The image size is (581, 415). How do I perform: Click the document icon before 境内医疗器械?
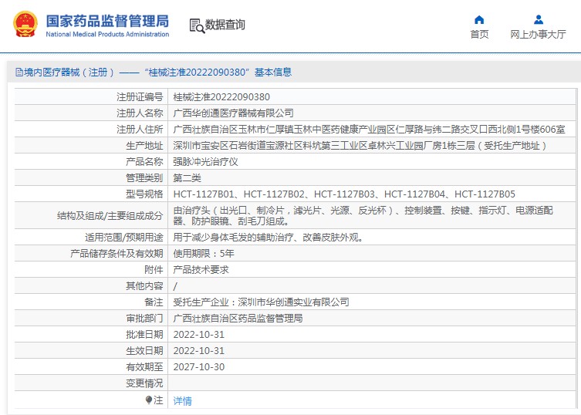tap(19, 72)
